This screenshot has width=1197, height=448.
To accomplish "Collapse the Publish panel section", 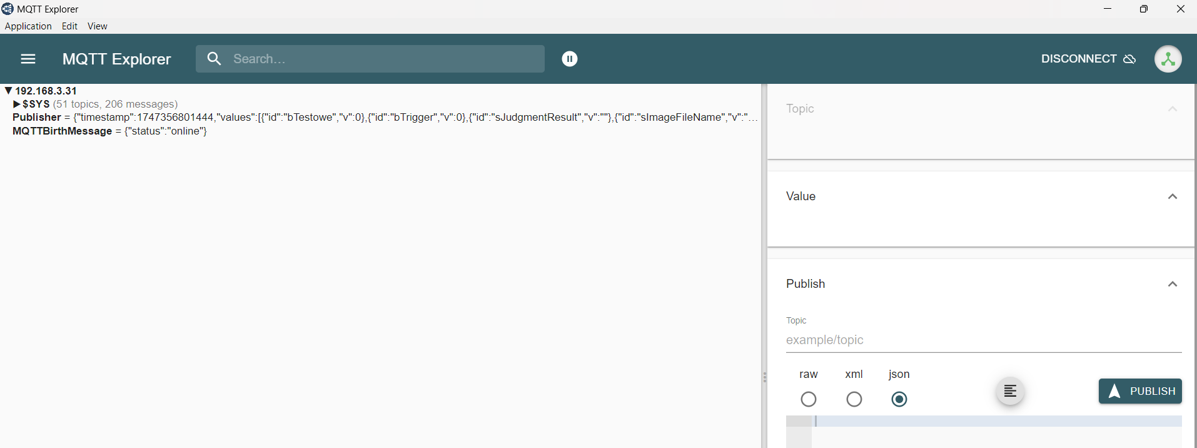I will (1173, 284).
